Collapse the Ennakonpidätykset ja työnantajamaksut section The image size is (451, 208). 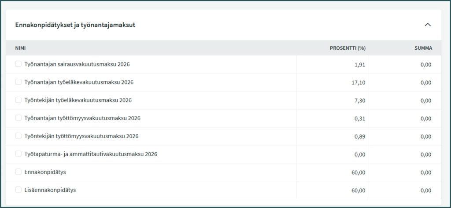coord(427,25)
